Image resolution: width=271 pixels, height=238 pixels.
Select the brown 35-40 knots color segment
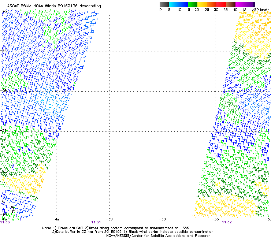(x=231, y=4)
